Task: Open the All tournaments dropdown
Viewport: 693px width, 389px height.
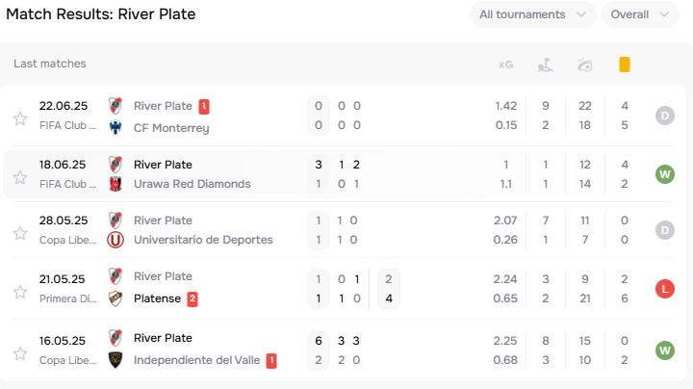Action: click(x=532, y=14)
